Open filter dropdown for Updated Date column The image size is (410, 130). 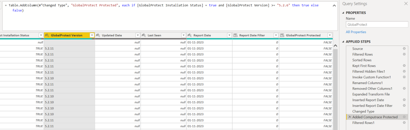(x=138, y=35)
